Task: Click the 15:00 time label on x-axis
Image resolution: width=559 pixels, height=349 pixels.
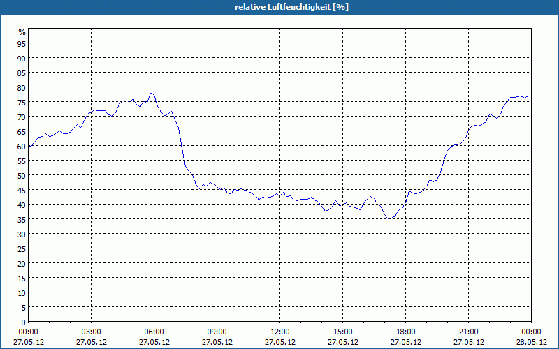Action: click(343, 332)
